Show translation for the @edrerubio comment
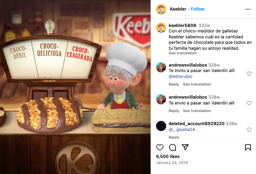 197,84
